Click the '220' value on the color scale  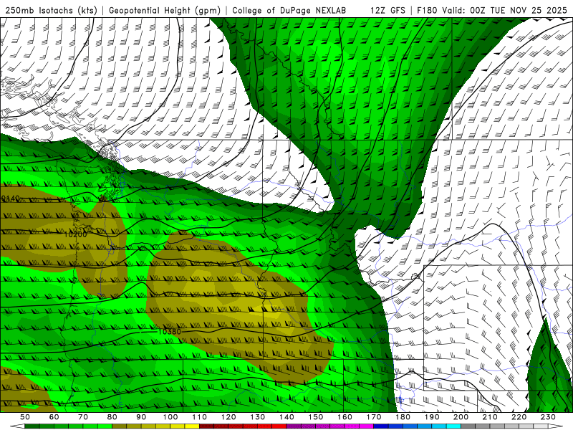[519, 417]
